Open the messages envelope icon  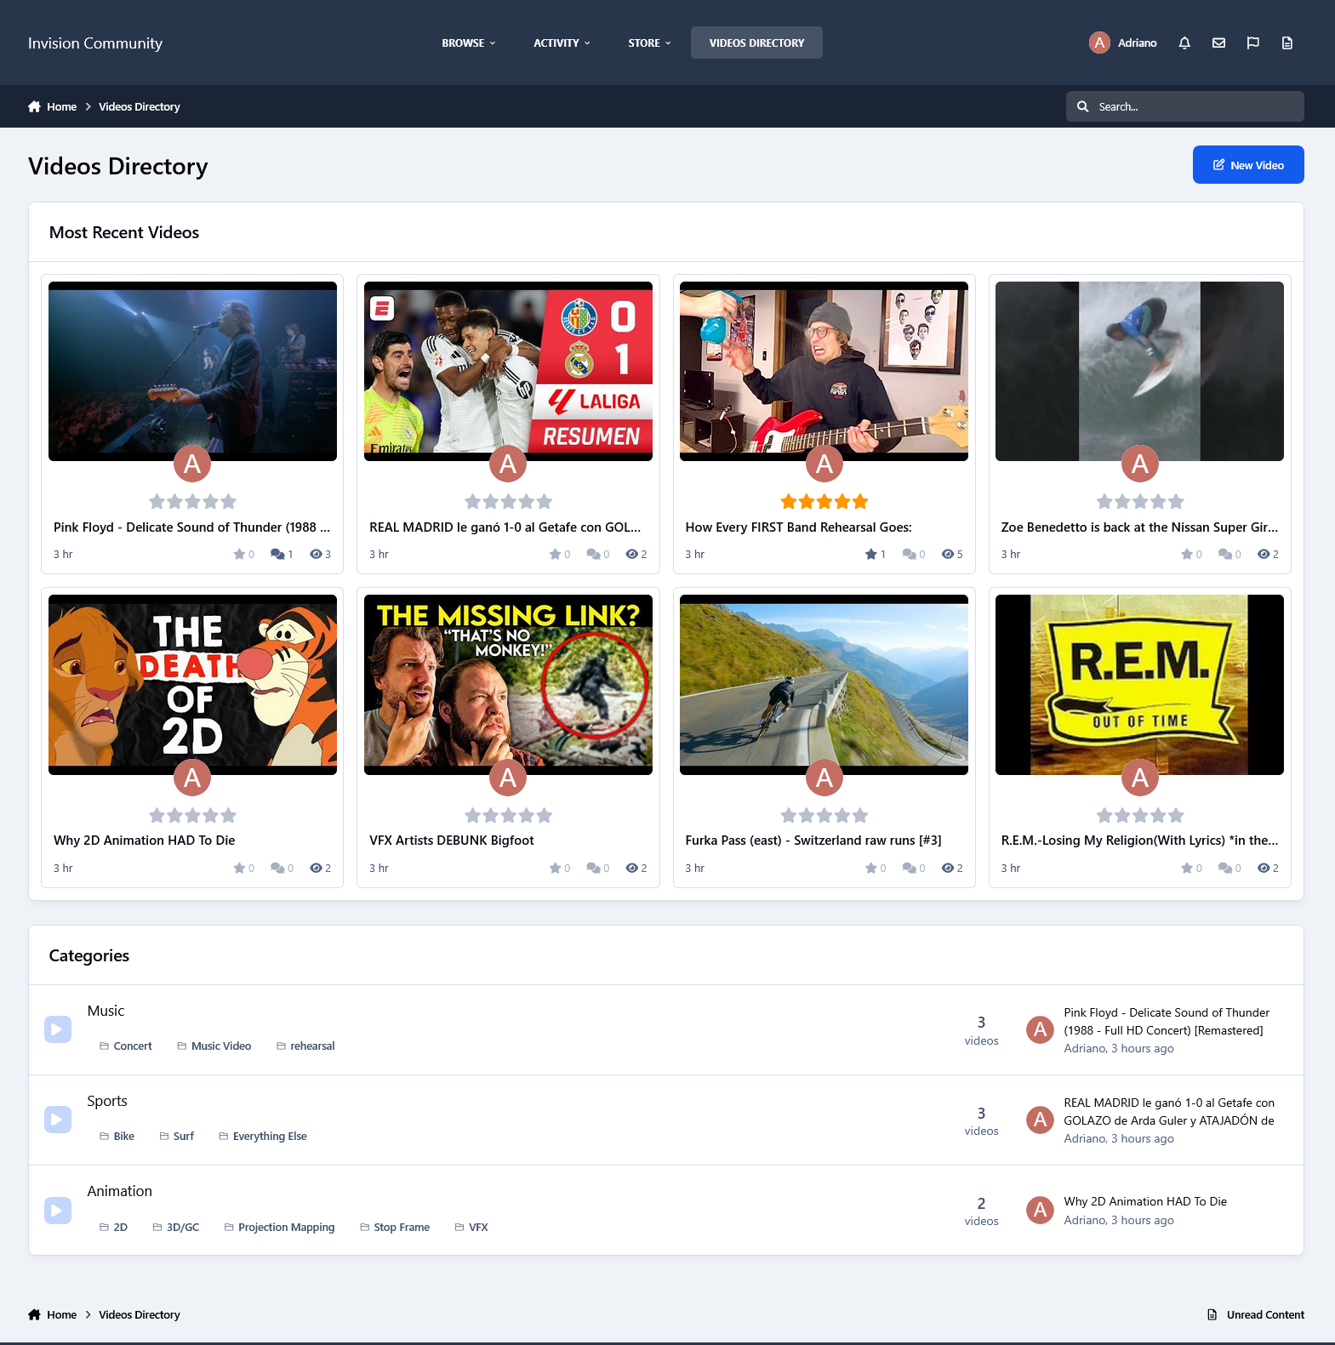tap(1218, 43)
